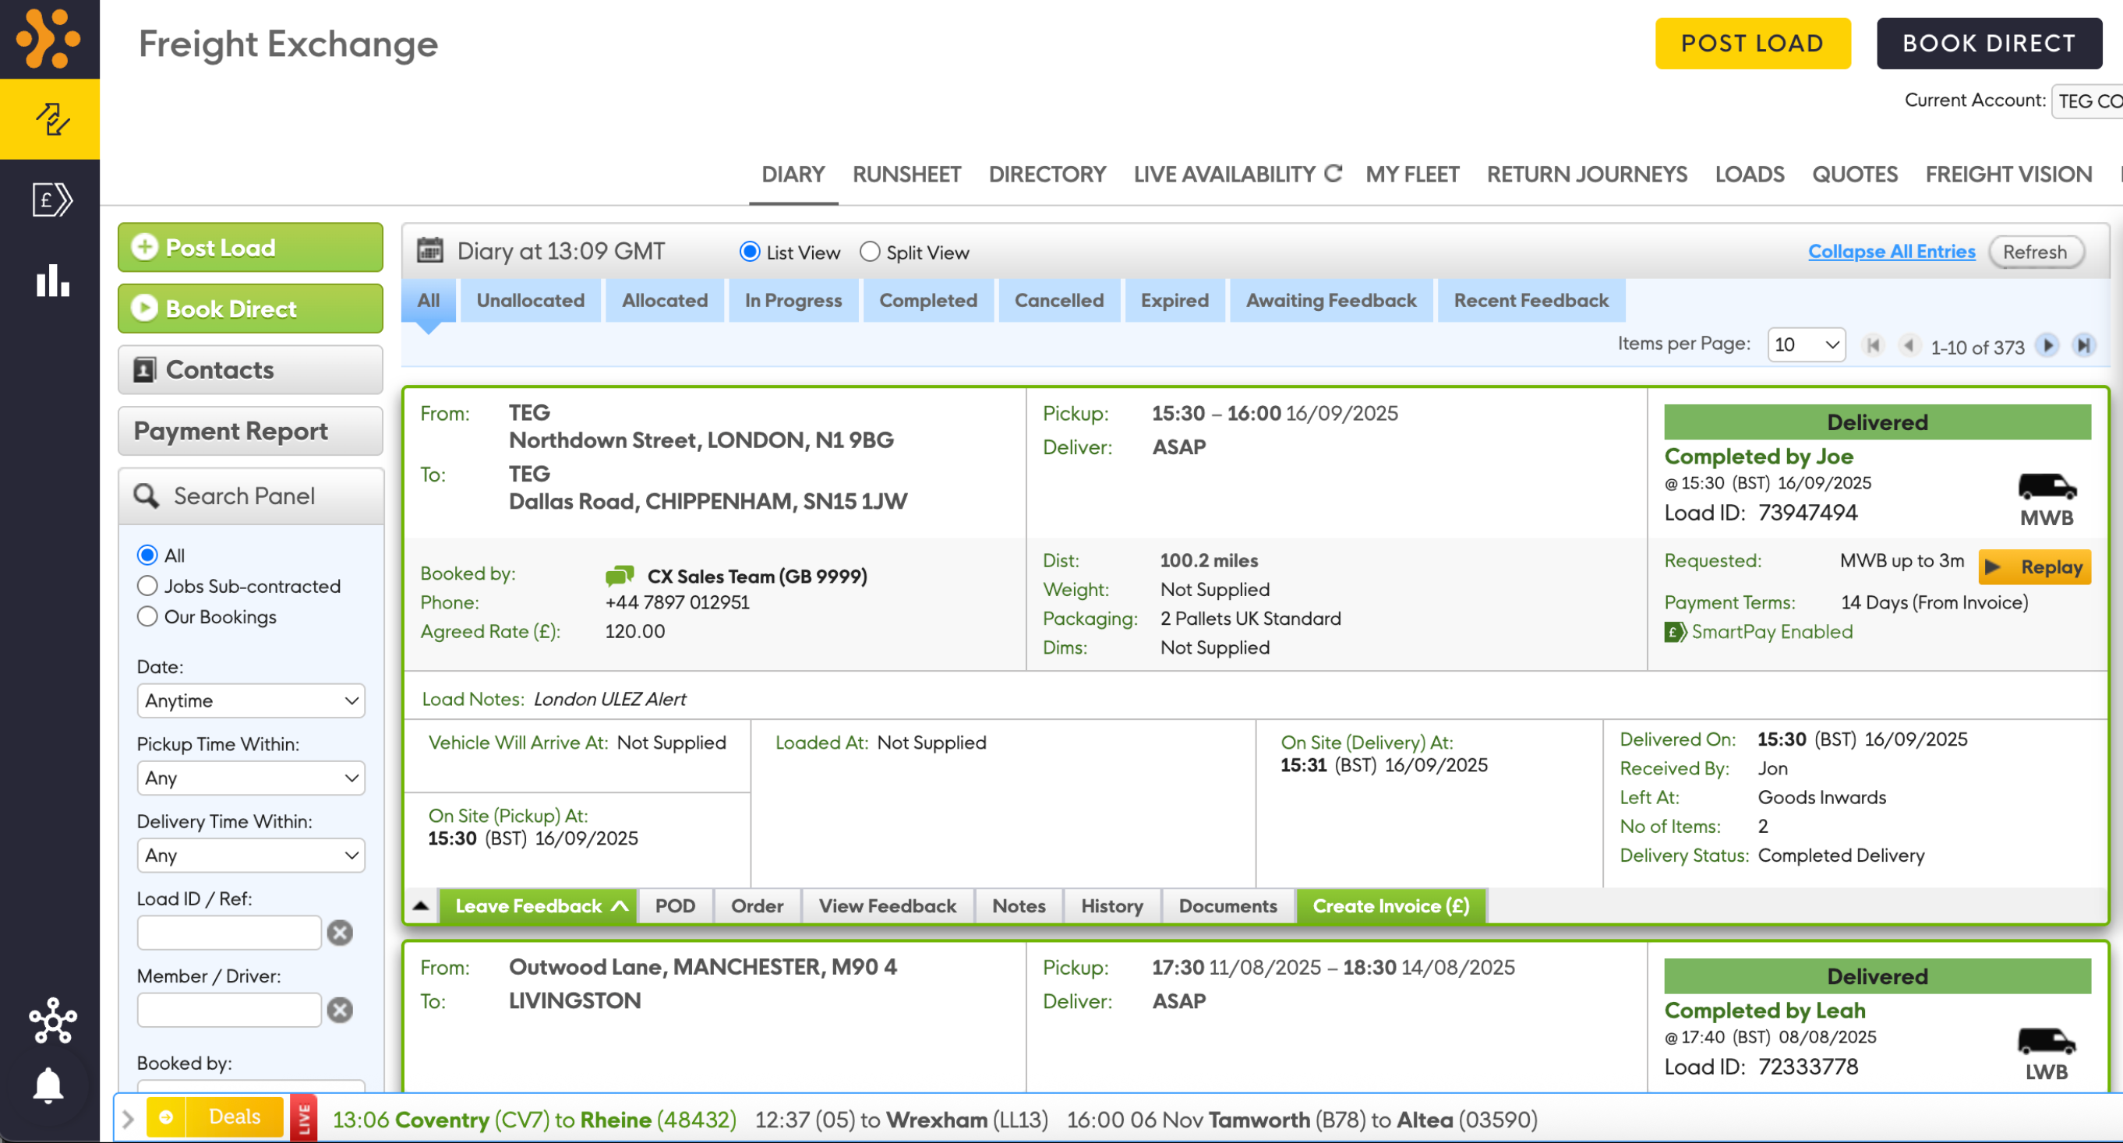The height and width of the screenshot is (1143, 2123).
Task: Select Split View radio button
Action: click(x=870, y=252)
